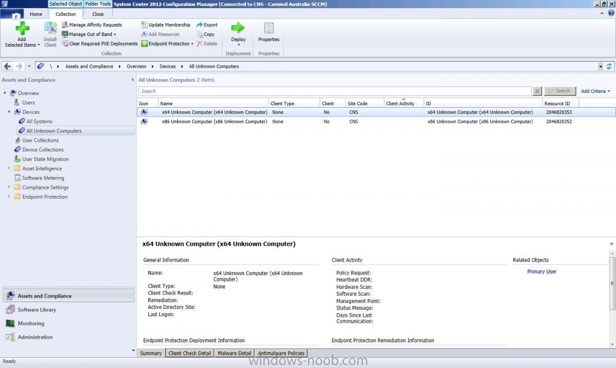Open the Endpoint Protection ribbon dropdown
This screenshot has height=368, width=616.
[167, 44]
